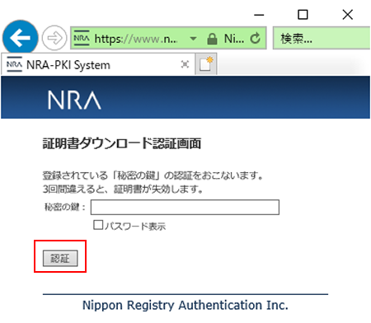Image resolution: width=371 pixels, height=323 pixels.
Task: Close the NRA-PKI System tab
Action: [x=185, y=64]
